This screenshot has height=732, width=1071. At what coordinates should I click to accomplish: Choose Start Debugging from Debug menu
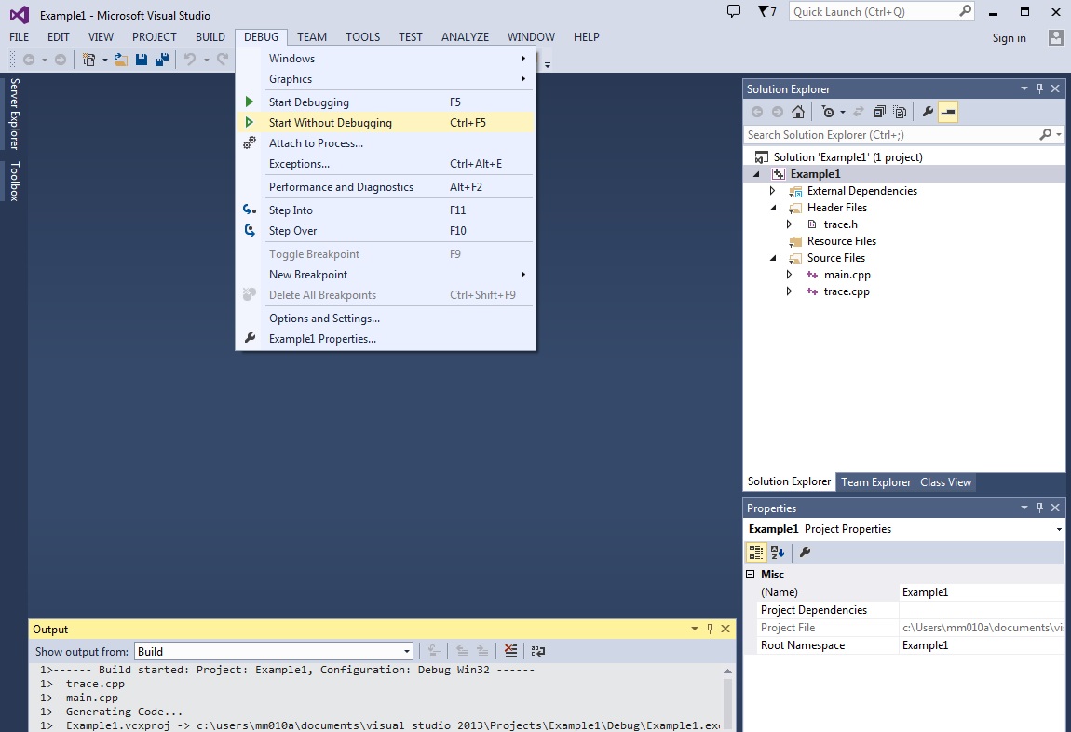pyautogui.click(x=386, y=102)
